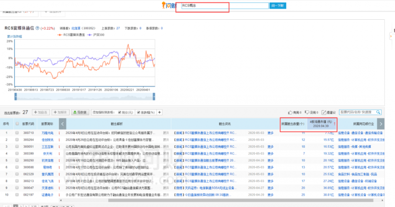The width and height of the screenshot is (395, 207).
Task: Click the red sort arrow in a股流通市值 header
Action: [x=335, y=124]
